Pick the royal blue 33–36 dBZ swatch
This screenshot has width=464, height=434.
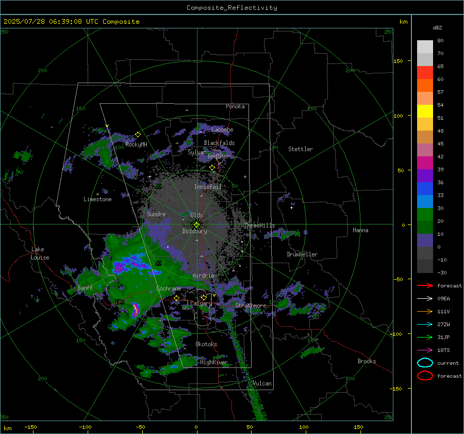tap(425, 189)
